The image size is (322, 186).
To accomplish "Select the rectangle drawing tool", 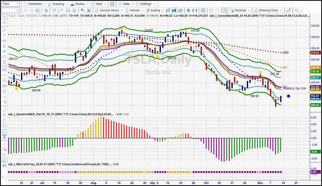I will point(4,131).
